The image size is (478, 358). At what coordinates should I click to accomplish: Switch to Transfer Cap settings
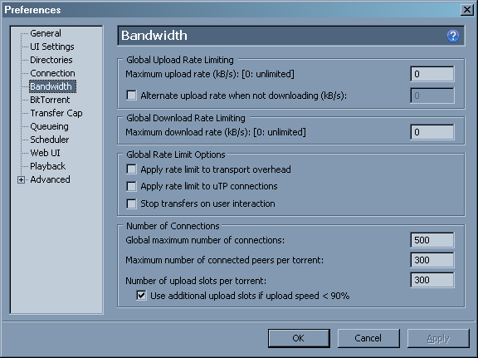click(56, 113)
